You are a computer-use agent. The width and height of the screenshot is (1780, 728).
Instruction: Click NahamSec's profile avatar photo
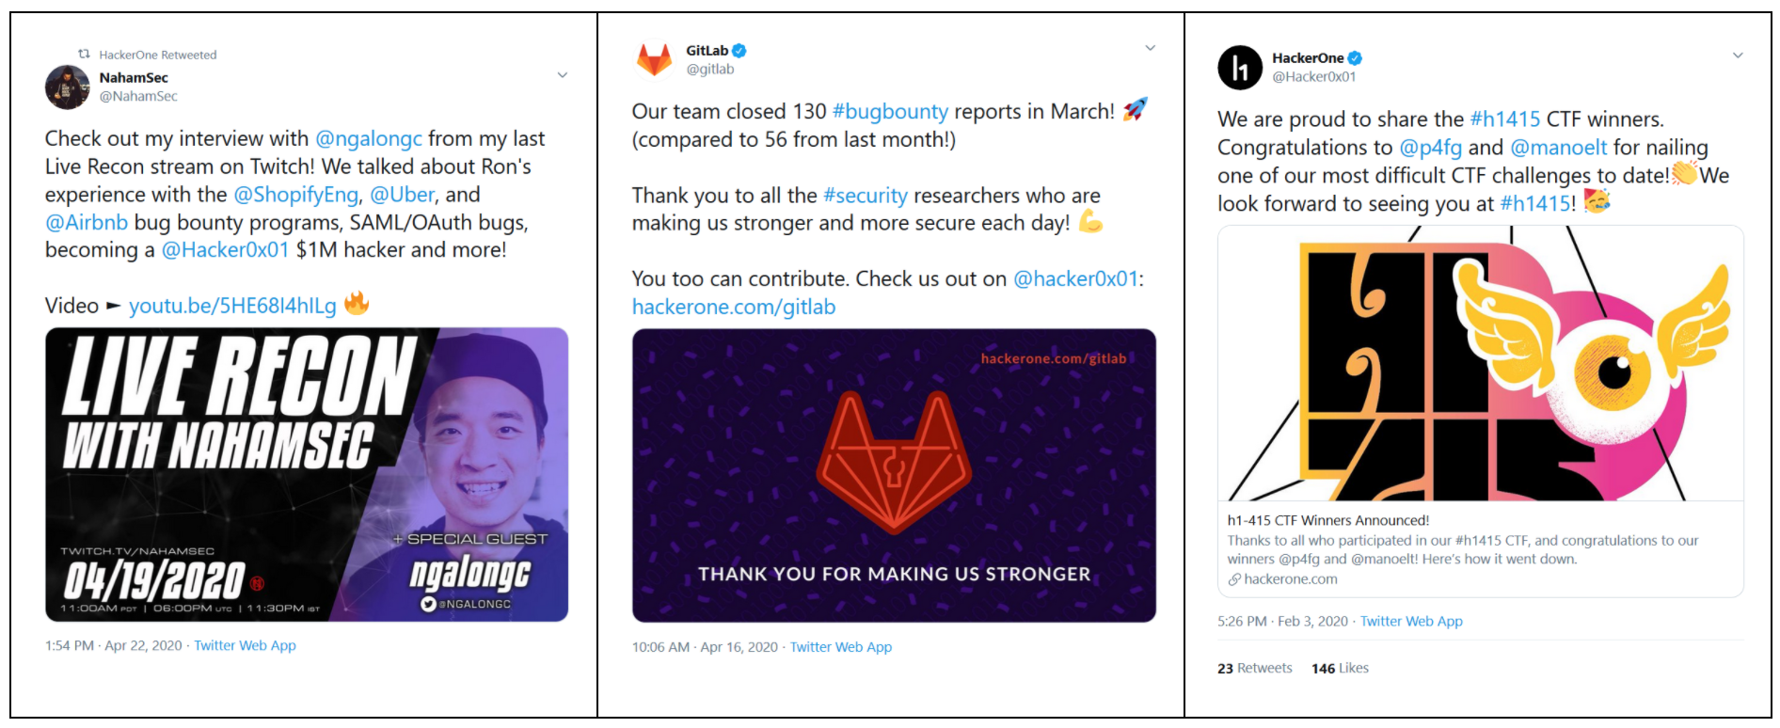(x=67, y=87)
